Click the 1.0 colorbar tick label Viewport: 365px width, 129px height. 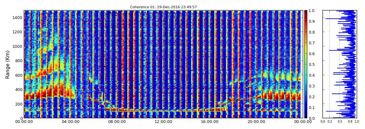pyautogui.click(x=312, y=11)
